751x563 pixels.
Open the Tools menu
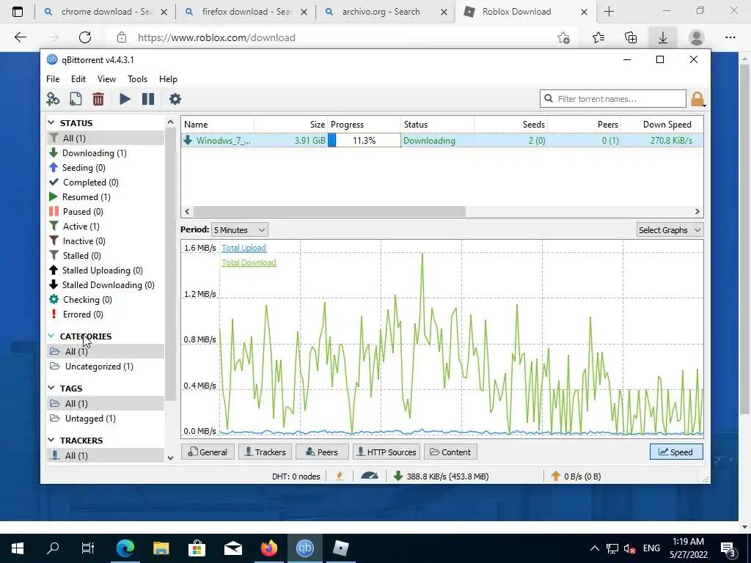137,79
